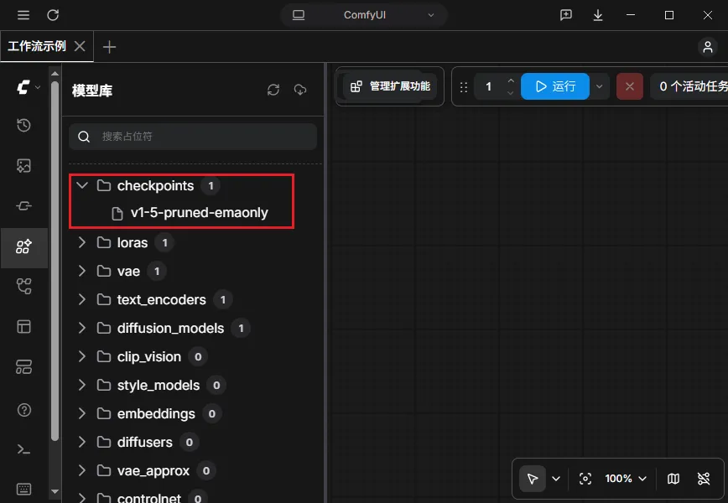The width and height of the screenshot is (728, 503).
Task: Click the red cancel button next to Run
Action: pyautogui.click(x=630, y=86)
